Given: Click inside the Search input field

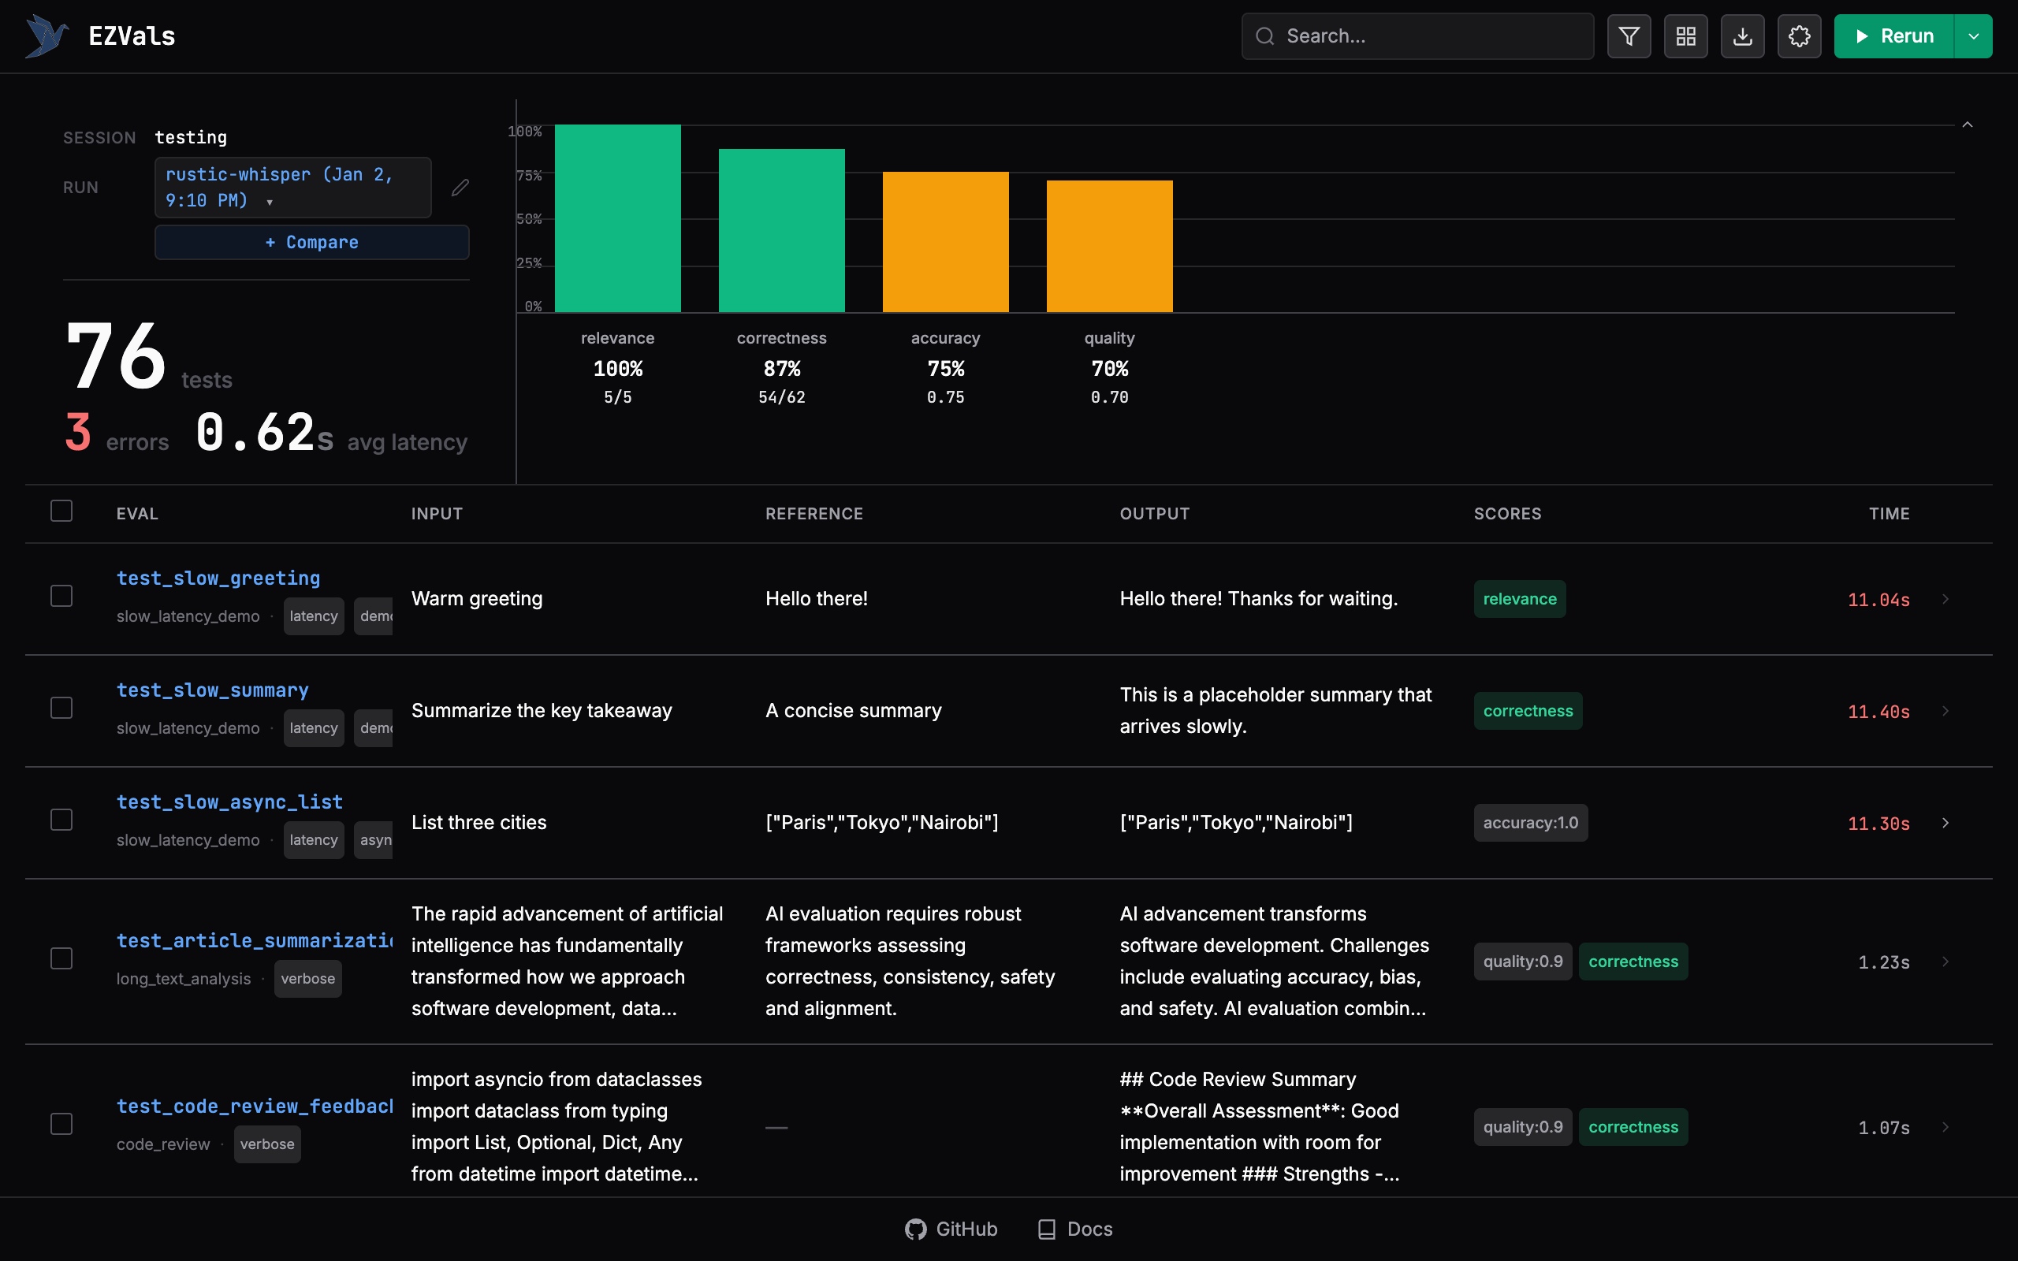Looking at the screenshot, I should (1417, 36).
